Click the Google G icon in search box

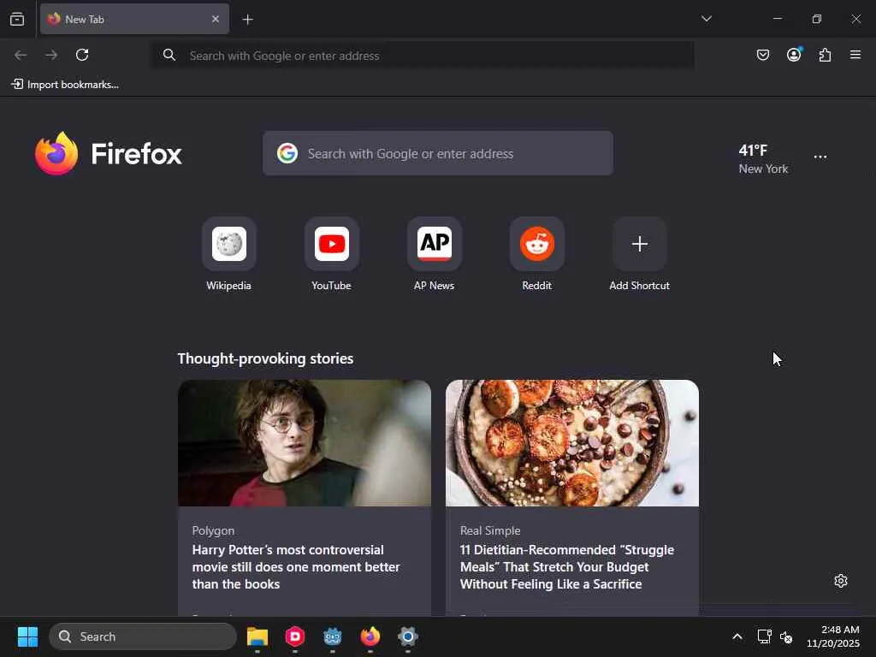pos(287,153)
